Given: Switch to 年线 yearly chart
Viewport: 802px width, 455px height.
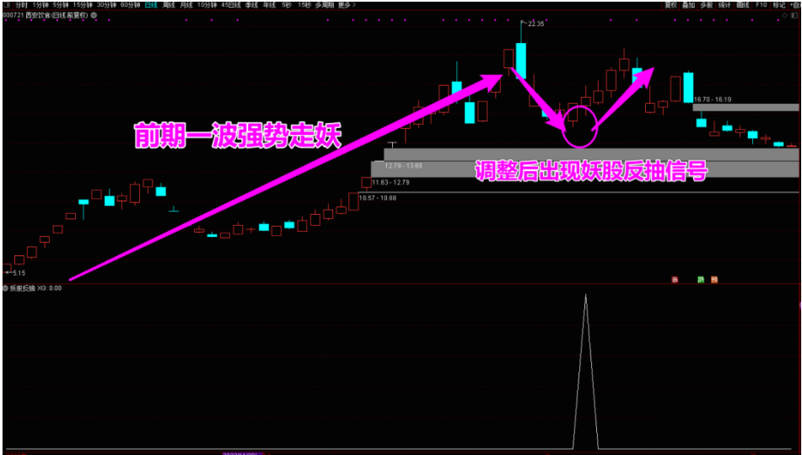Looking at the screenshot, I should 269,5.
